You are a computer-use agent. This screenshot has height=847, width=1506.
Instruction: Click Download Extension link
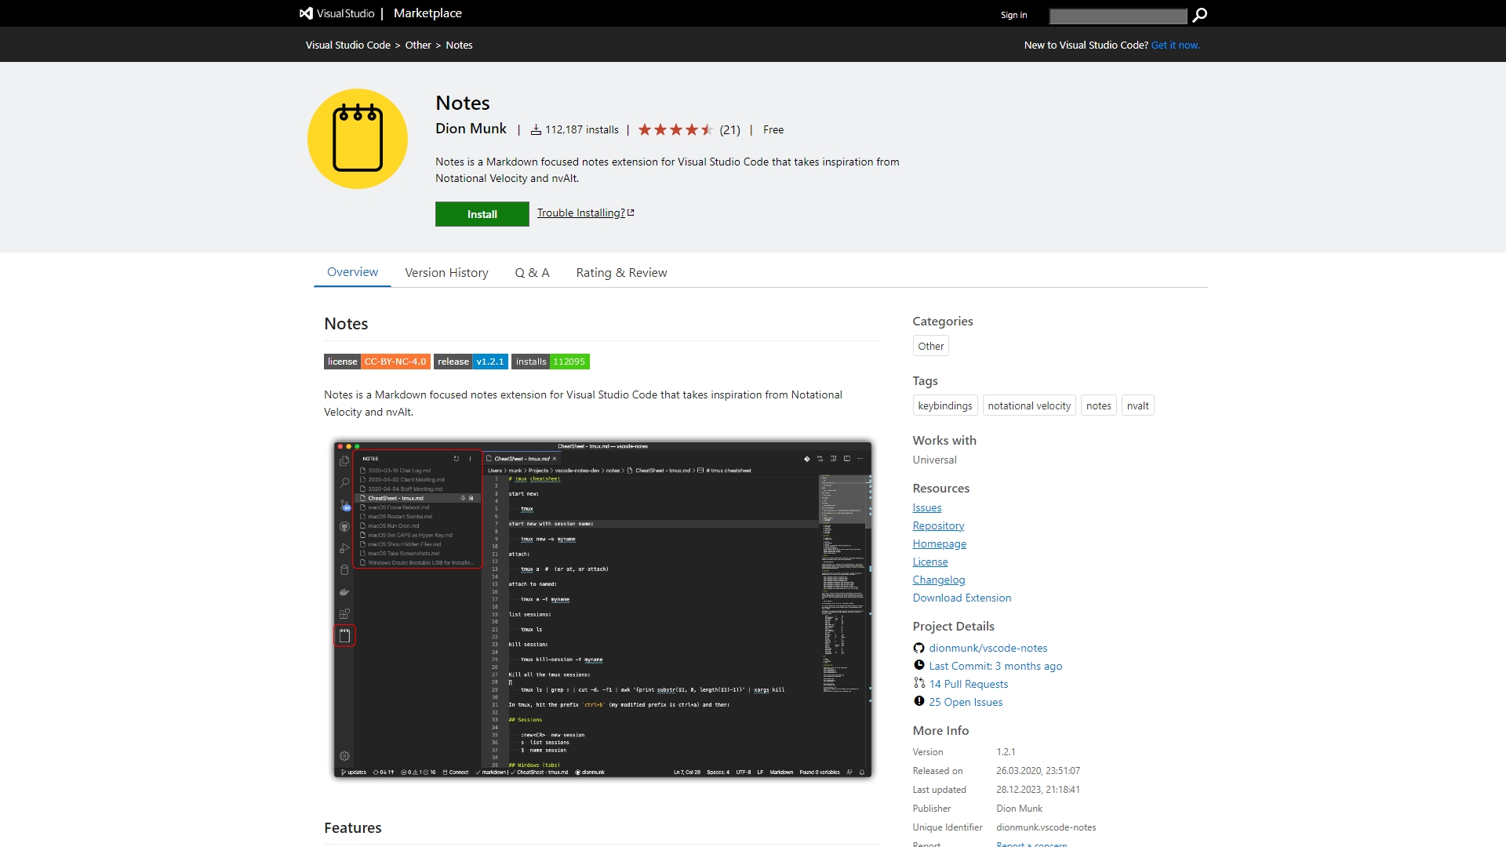962,598
